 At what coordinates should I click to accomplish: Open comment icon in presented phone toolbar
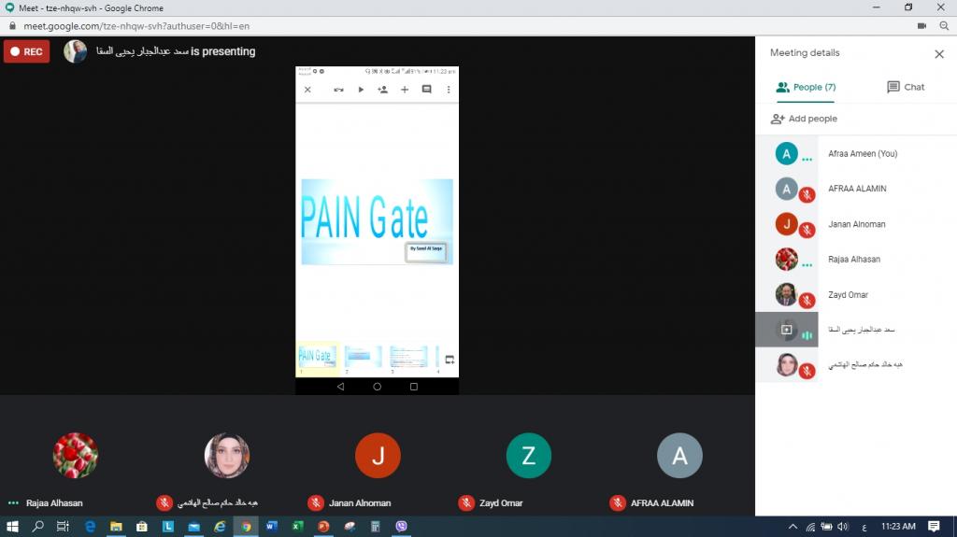(x=426, y=90)
